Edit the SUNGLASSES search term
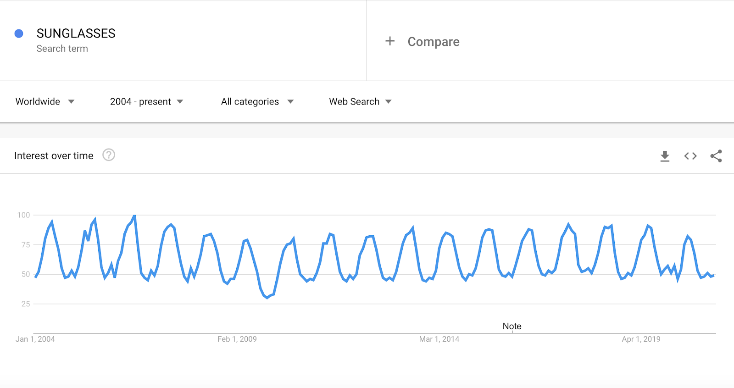This screenshot has height=388, width=734. [76, 33]
